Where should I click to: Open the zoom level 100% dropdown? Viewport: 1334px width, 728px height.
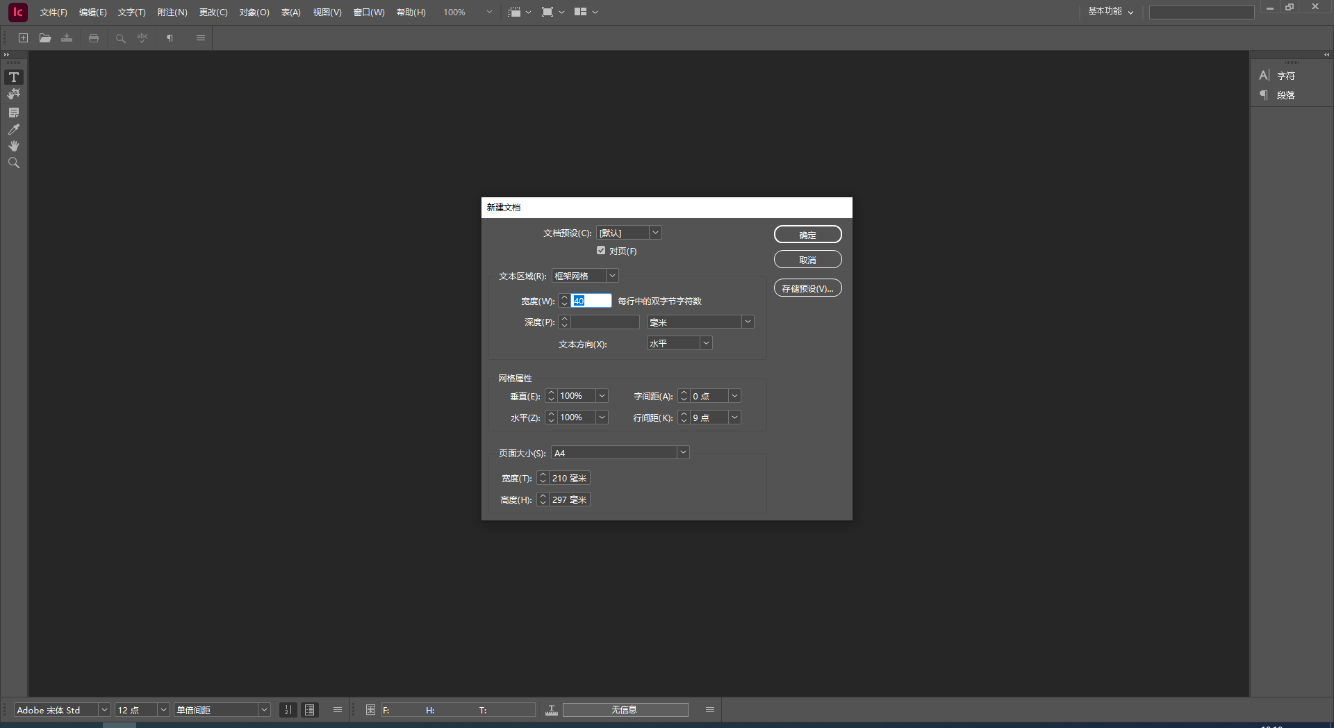(489, 12)
